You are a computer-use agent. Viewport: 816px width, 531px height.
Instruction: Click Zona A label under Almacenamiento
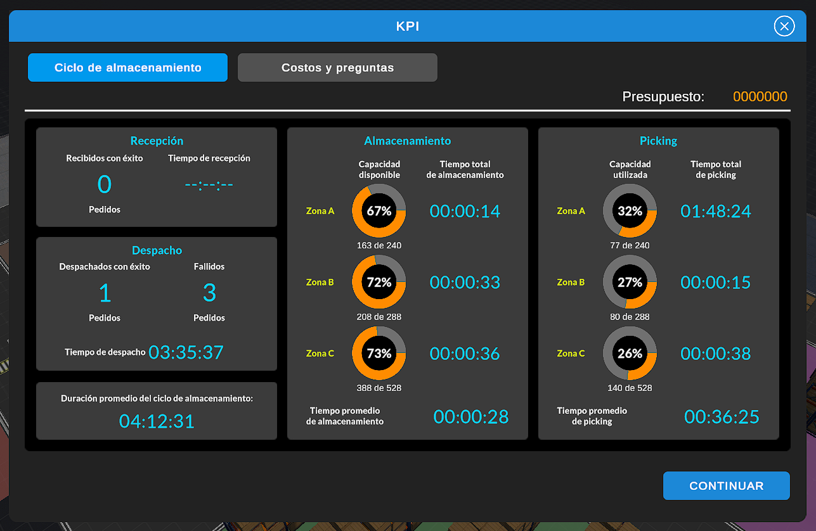point(320,211)
